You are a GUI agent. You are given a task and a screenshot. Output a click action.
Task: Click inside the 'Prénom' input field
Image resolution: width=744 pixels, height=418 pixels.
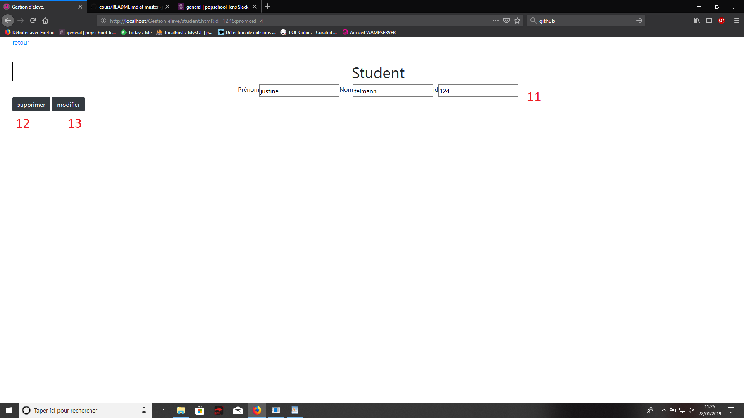click(299, 91)
